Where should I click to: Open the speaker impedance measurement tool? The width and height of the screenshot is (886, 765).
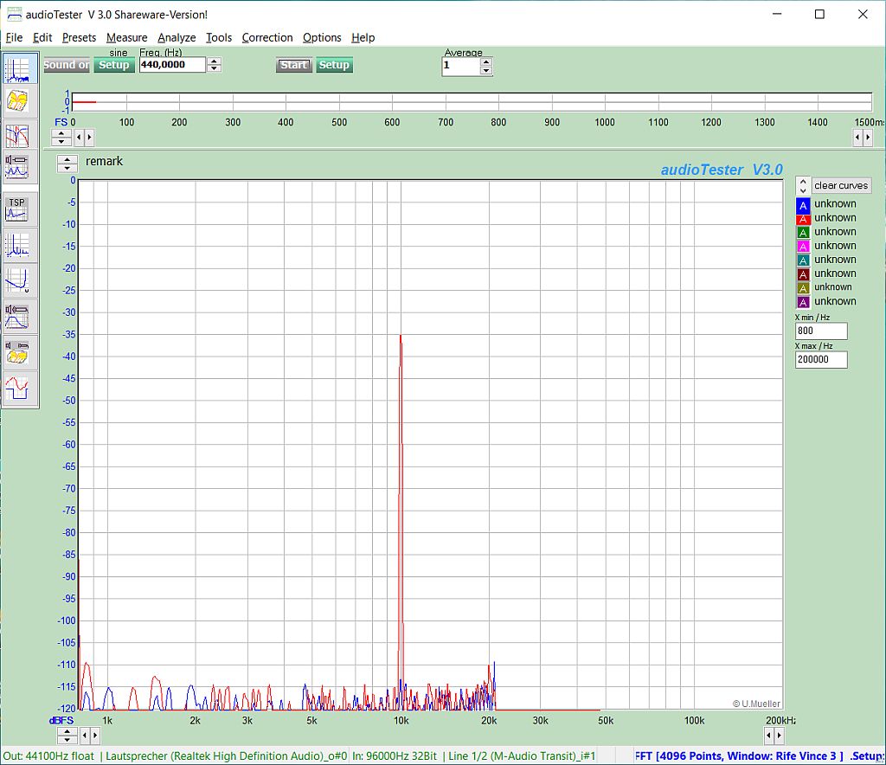point(17,167)
